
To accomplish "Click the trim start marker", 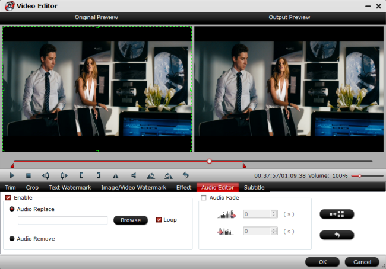I will [x=12, y=165].
